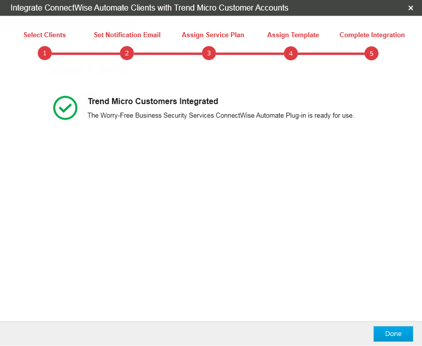Click progress line between steps 1 and 2

point(85,53)
